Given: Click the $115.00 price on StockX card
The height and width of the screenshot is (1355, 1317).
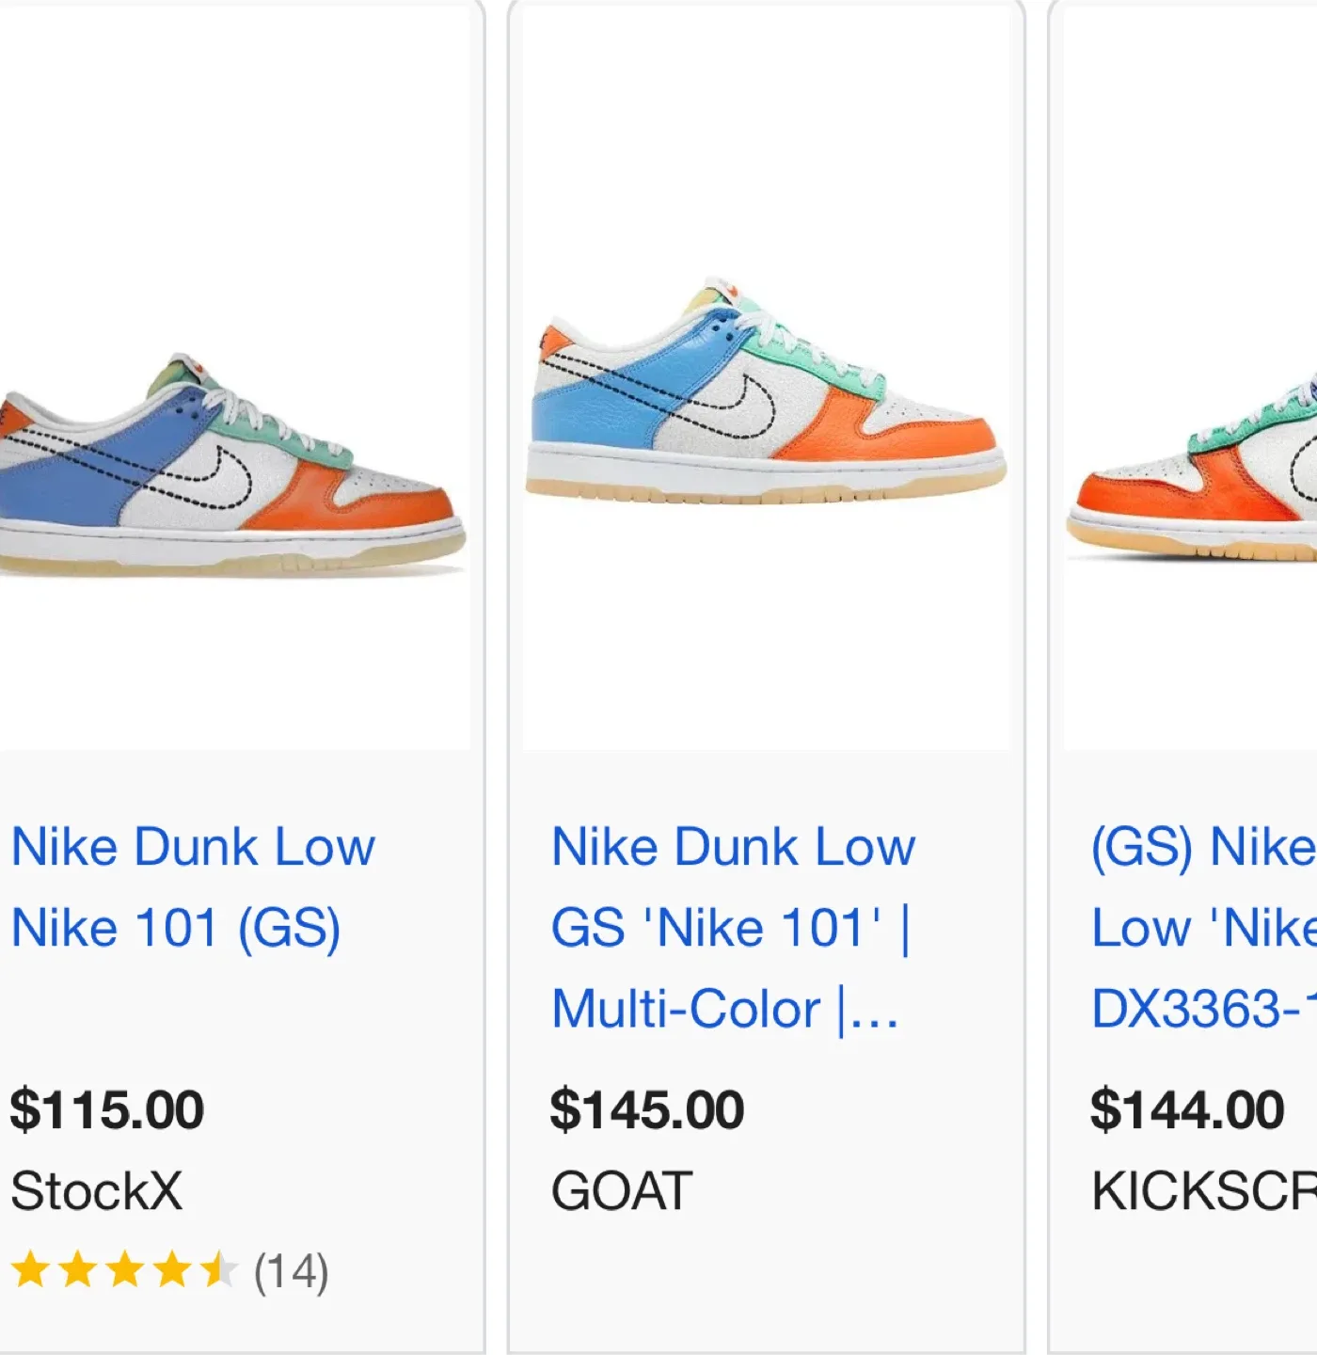Looking at the screenshot, I should coord(106,1110).
